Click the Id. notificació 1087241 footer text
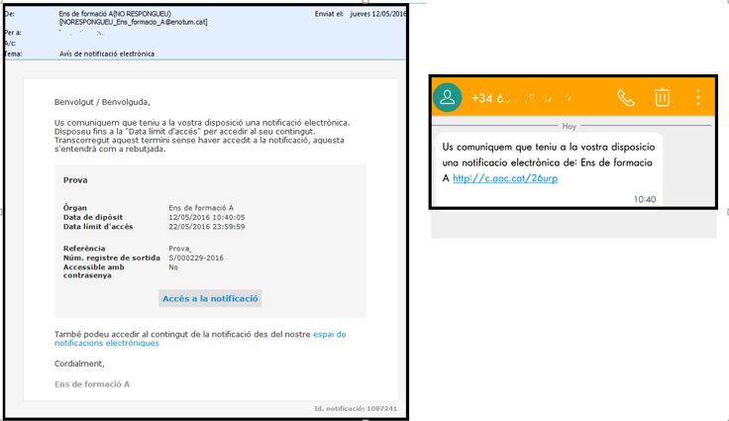Screen dimensions: 729x421 pos(355,408)
